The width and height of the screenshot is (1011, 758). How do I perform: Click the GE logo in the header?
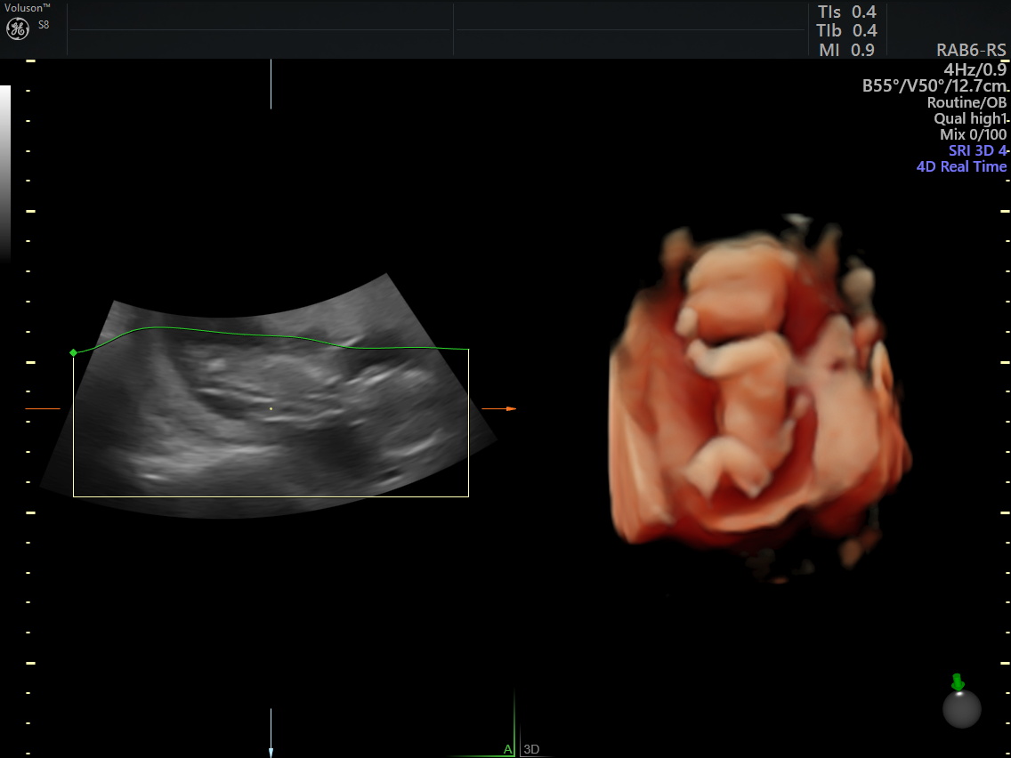(18, 28)
